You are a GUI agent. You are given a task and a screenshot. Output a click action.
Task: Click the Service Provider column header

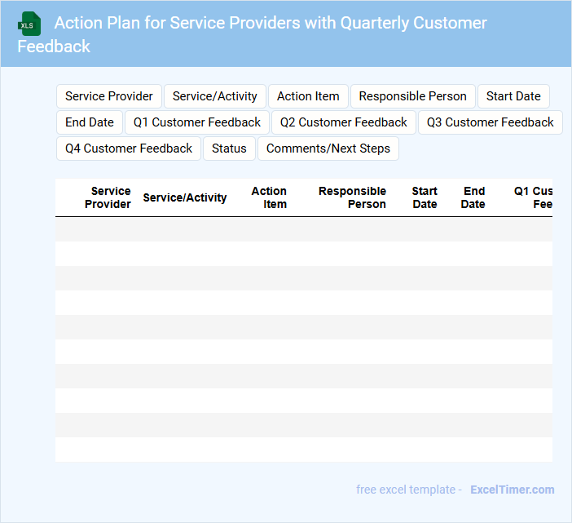(108, 197)
